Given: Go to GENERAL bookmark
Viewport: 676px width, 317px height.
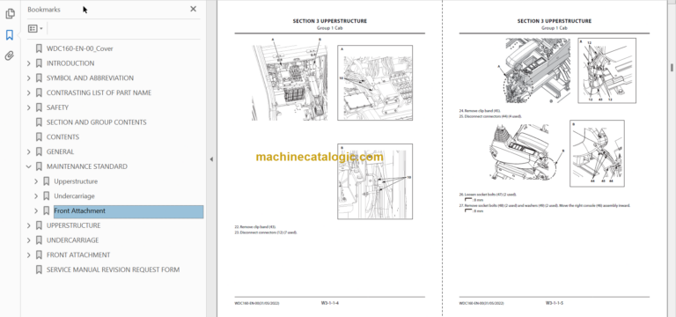Looking at the screenshot, I should click(61, 151).
